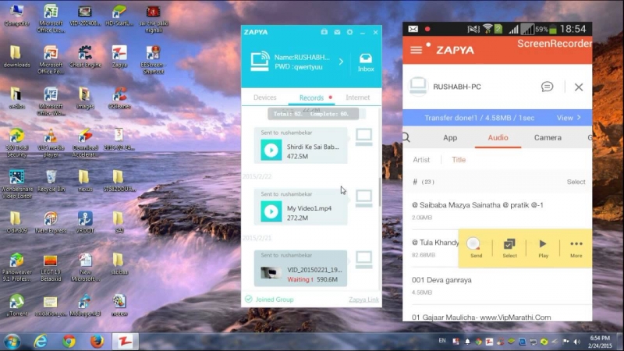Open the Windows Start menu
This screenshot has width=624, height=351.
(12, 342)
